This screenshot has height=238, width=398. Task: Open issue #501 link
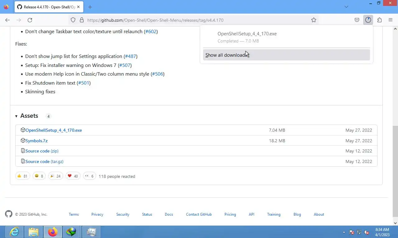coord(84,83)
